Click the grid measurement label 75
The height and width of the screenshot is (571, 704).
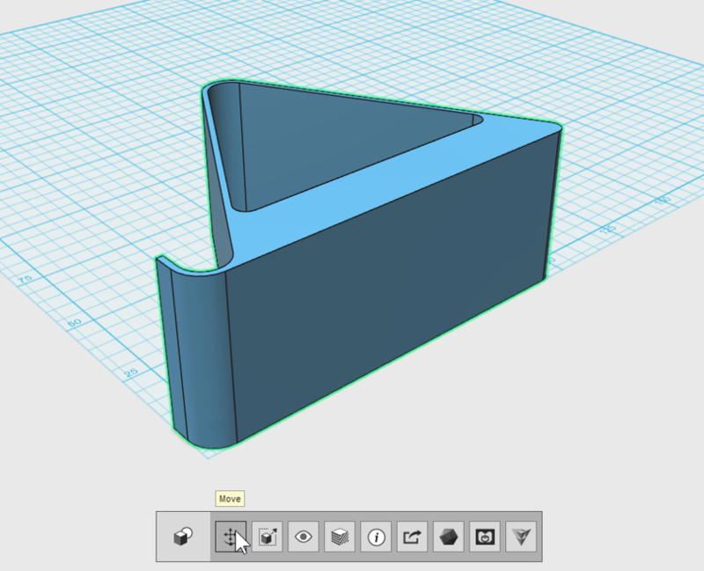pyautogui.click(x=25, y=279)
